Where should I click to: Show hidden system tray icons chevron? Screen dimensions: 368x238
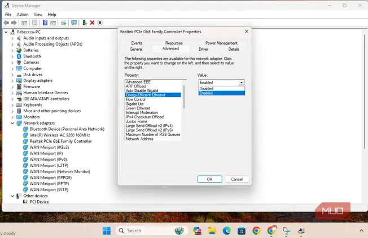(x=361, y=231)
